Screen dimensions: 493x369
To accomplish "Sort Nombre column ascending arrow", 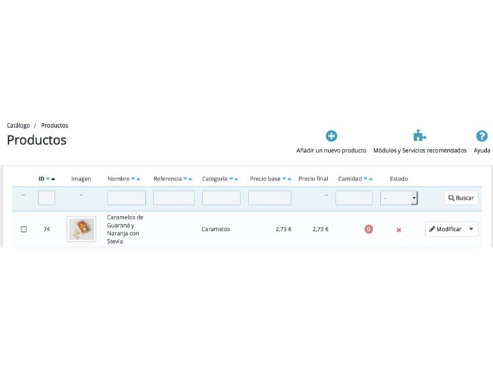I will pyautogui.click(x=138, y=179).
